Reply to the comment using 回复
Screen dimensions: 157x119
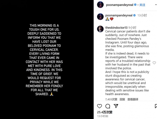tap(122, 99)
